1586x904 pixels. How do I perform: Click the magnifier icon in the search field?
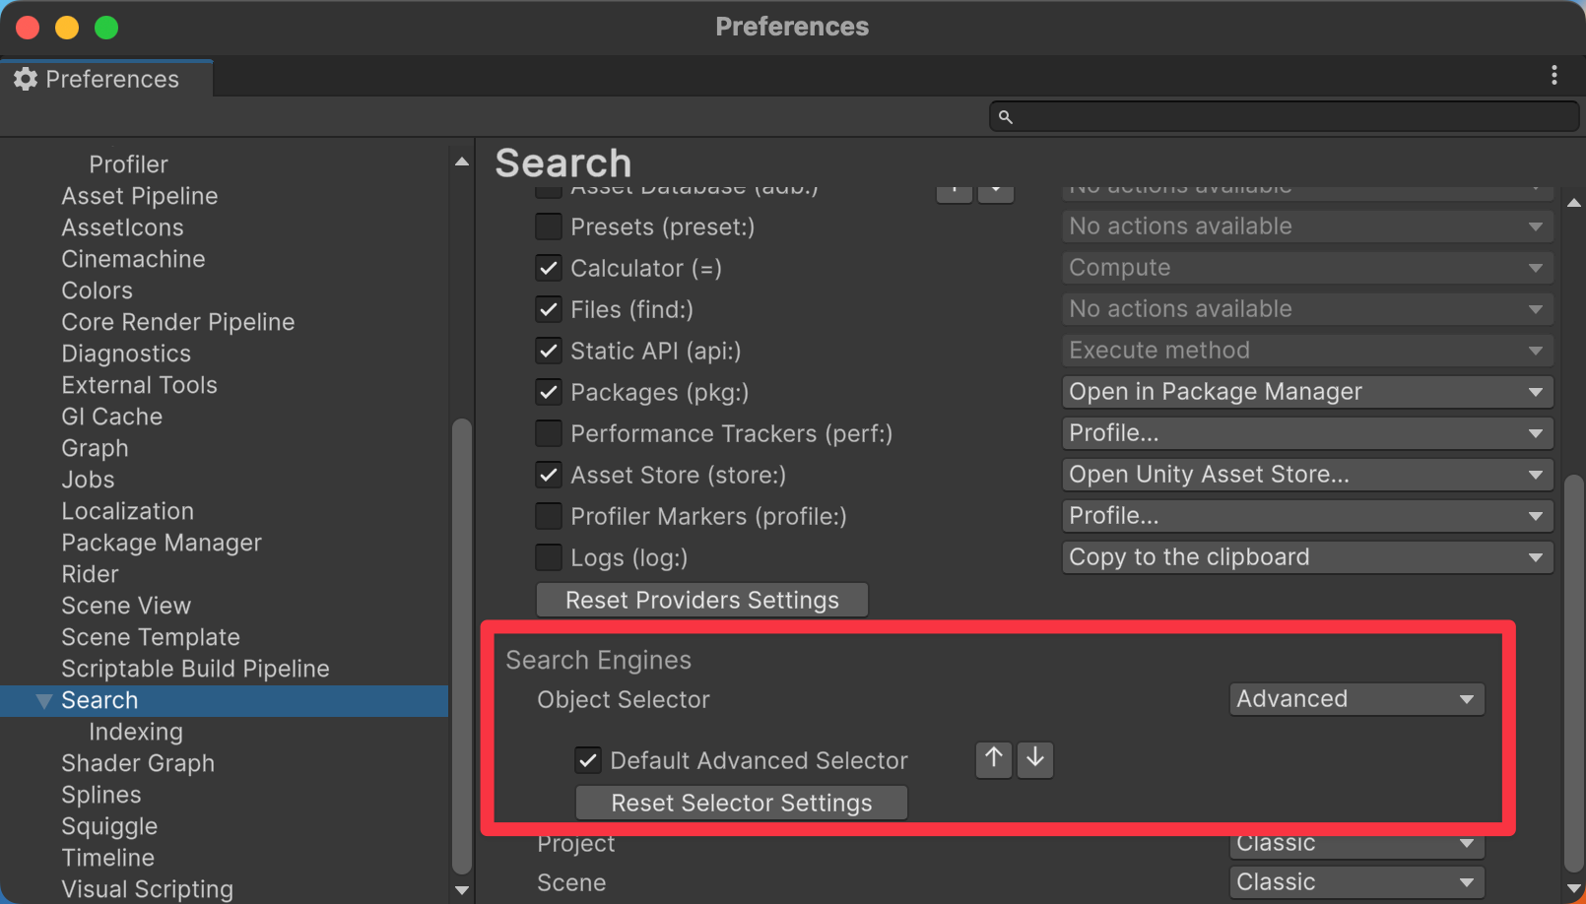click(1005, 117)
